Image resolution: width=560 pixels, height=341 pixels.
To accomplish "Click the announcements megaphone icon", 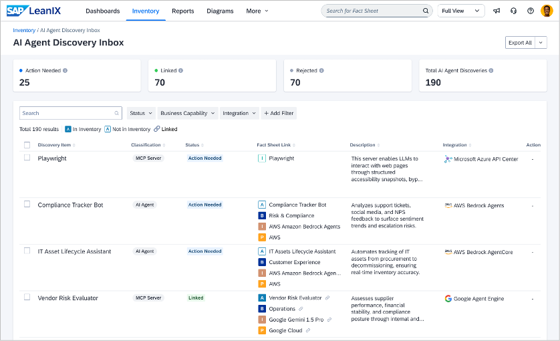I will point(497,11).
